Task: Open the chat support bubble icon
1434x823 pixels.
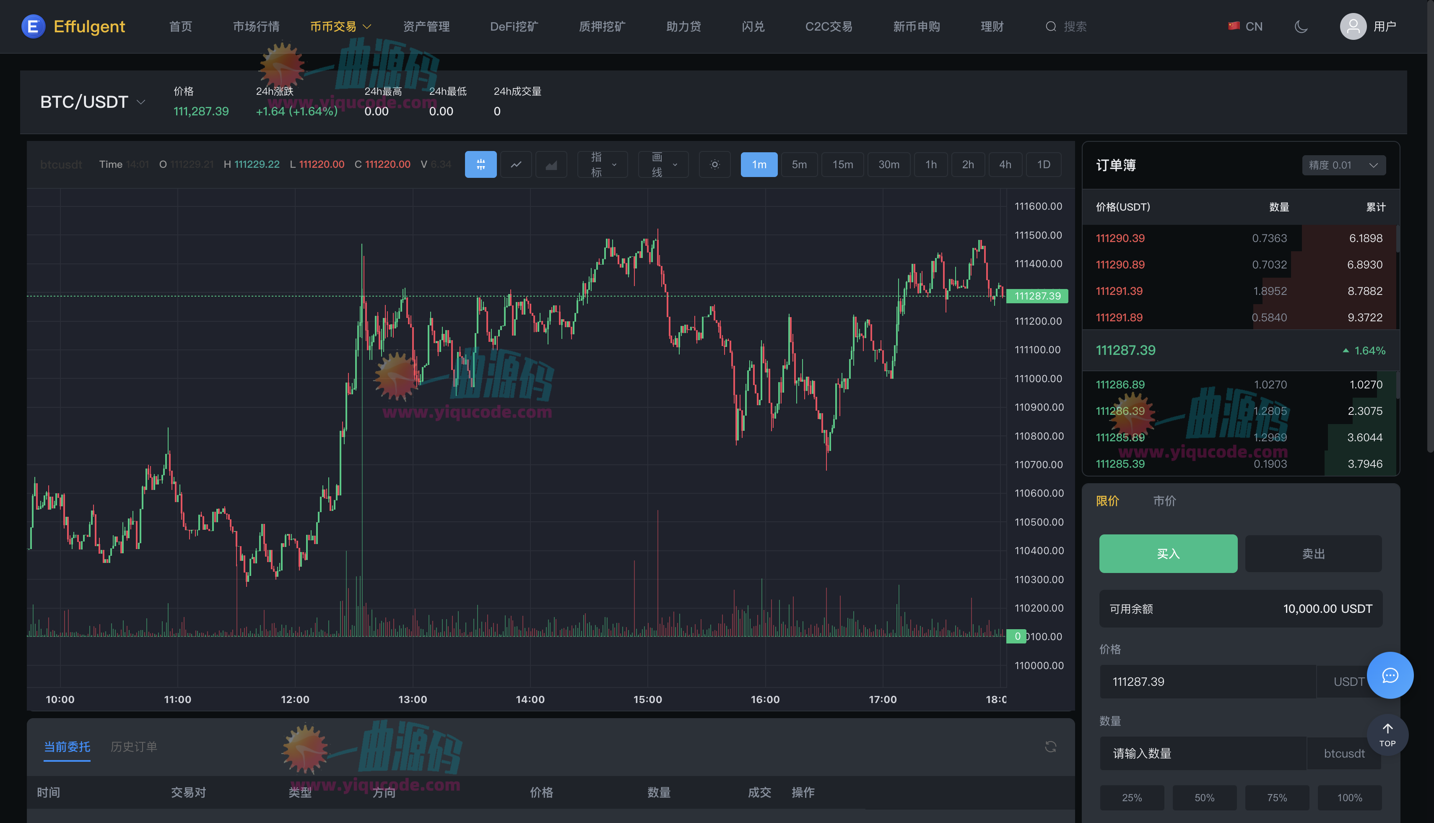Action: (x=1390, y=675)
